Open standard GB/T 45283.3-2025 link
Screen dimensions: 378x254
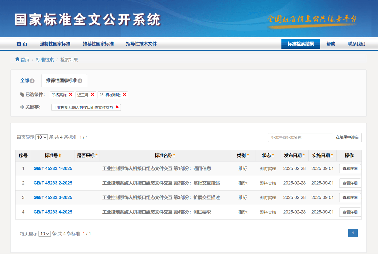pos(53,197)
